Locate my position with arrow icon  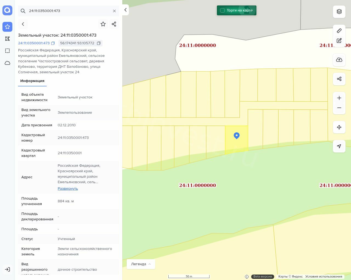point(339,146)
